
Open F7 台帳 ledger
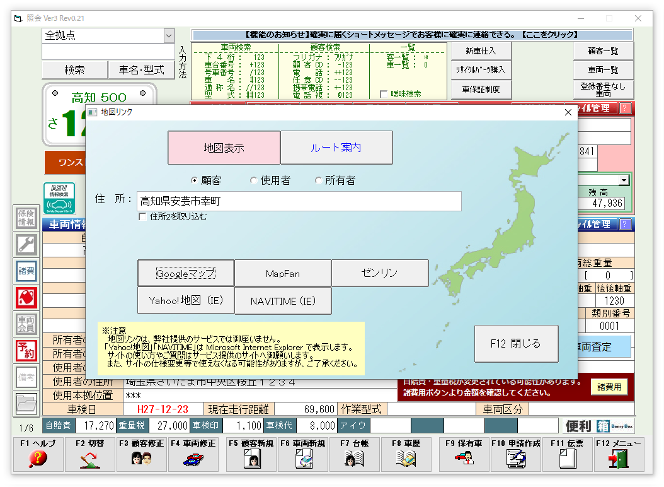point(355,454)
